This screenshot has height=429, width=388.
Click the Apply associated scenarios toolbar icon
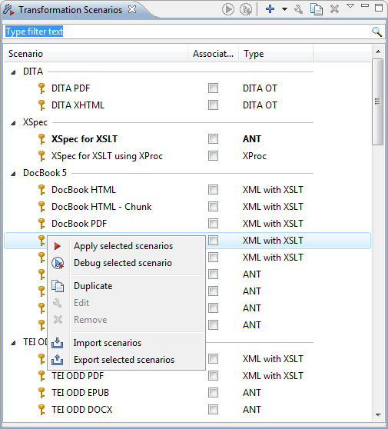[x=227, y=9]
